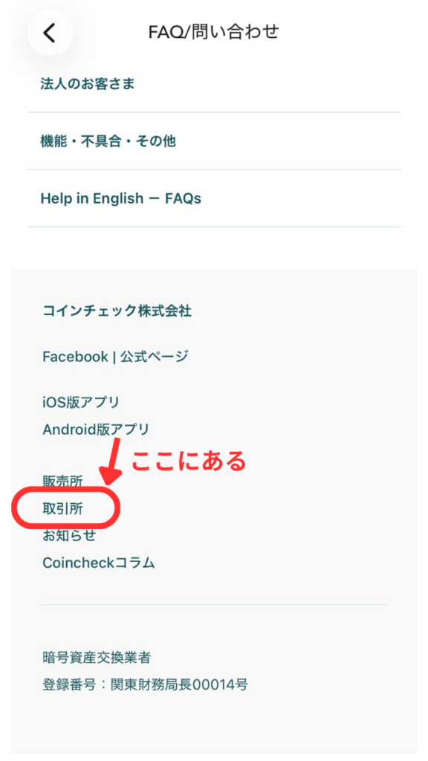The image size is (428, 761).
Task: Click the red arrow pointing at 取引所
Action: click(111, 461)
